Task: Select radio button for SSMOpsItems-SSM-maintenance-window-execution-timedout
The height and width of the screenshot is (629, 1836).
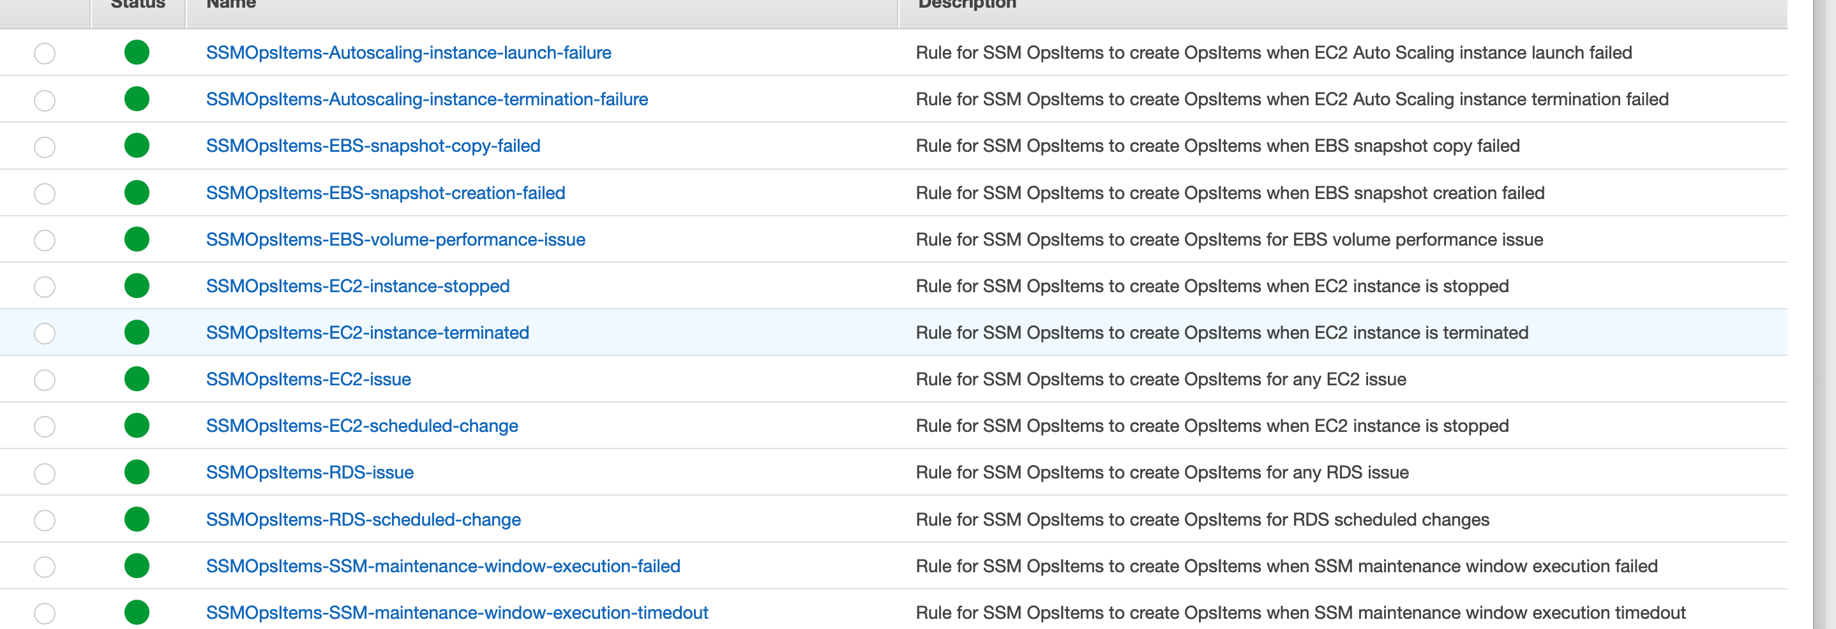Action: [45, 613]
